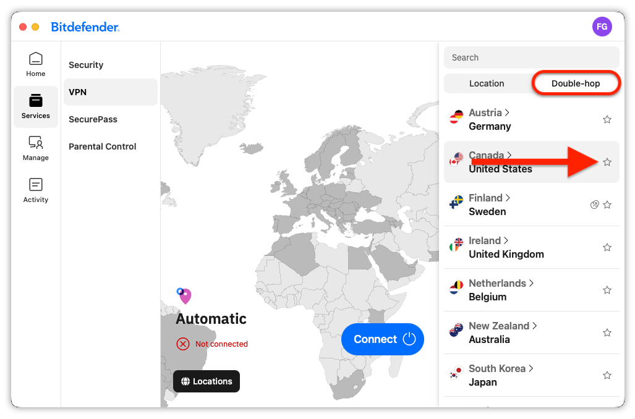635x419 pixels.
Task: Toggle favorite star for Austria > Germany
Action: [x=607, y=119]
